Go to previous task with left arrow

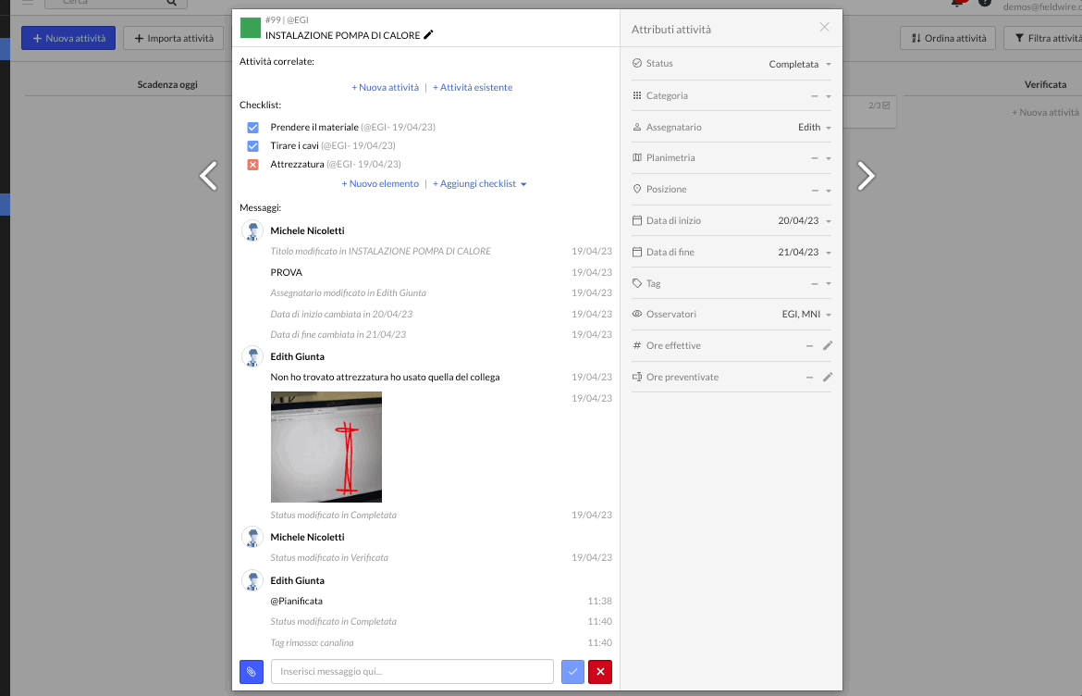(208, 176)
